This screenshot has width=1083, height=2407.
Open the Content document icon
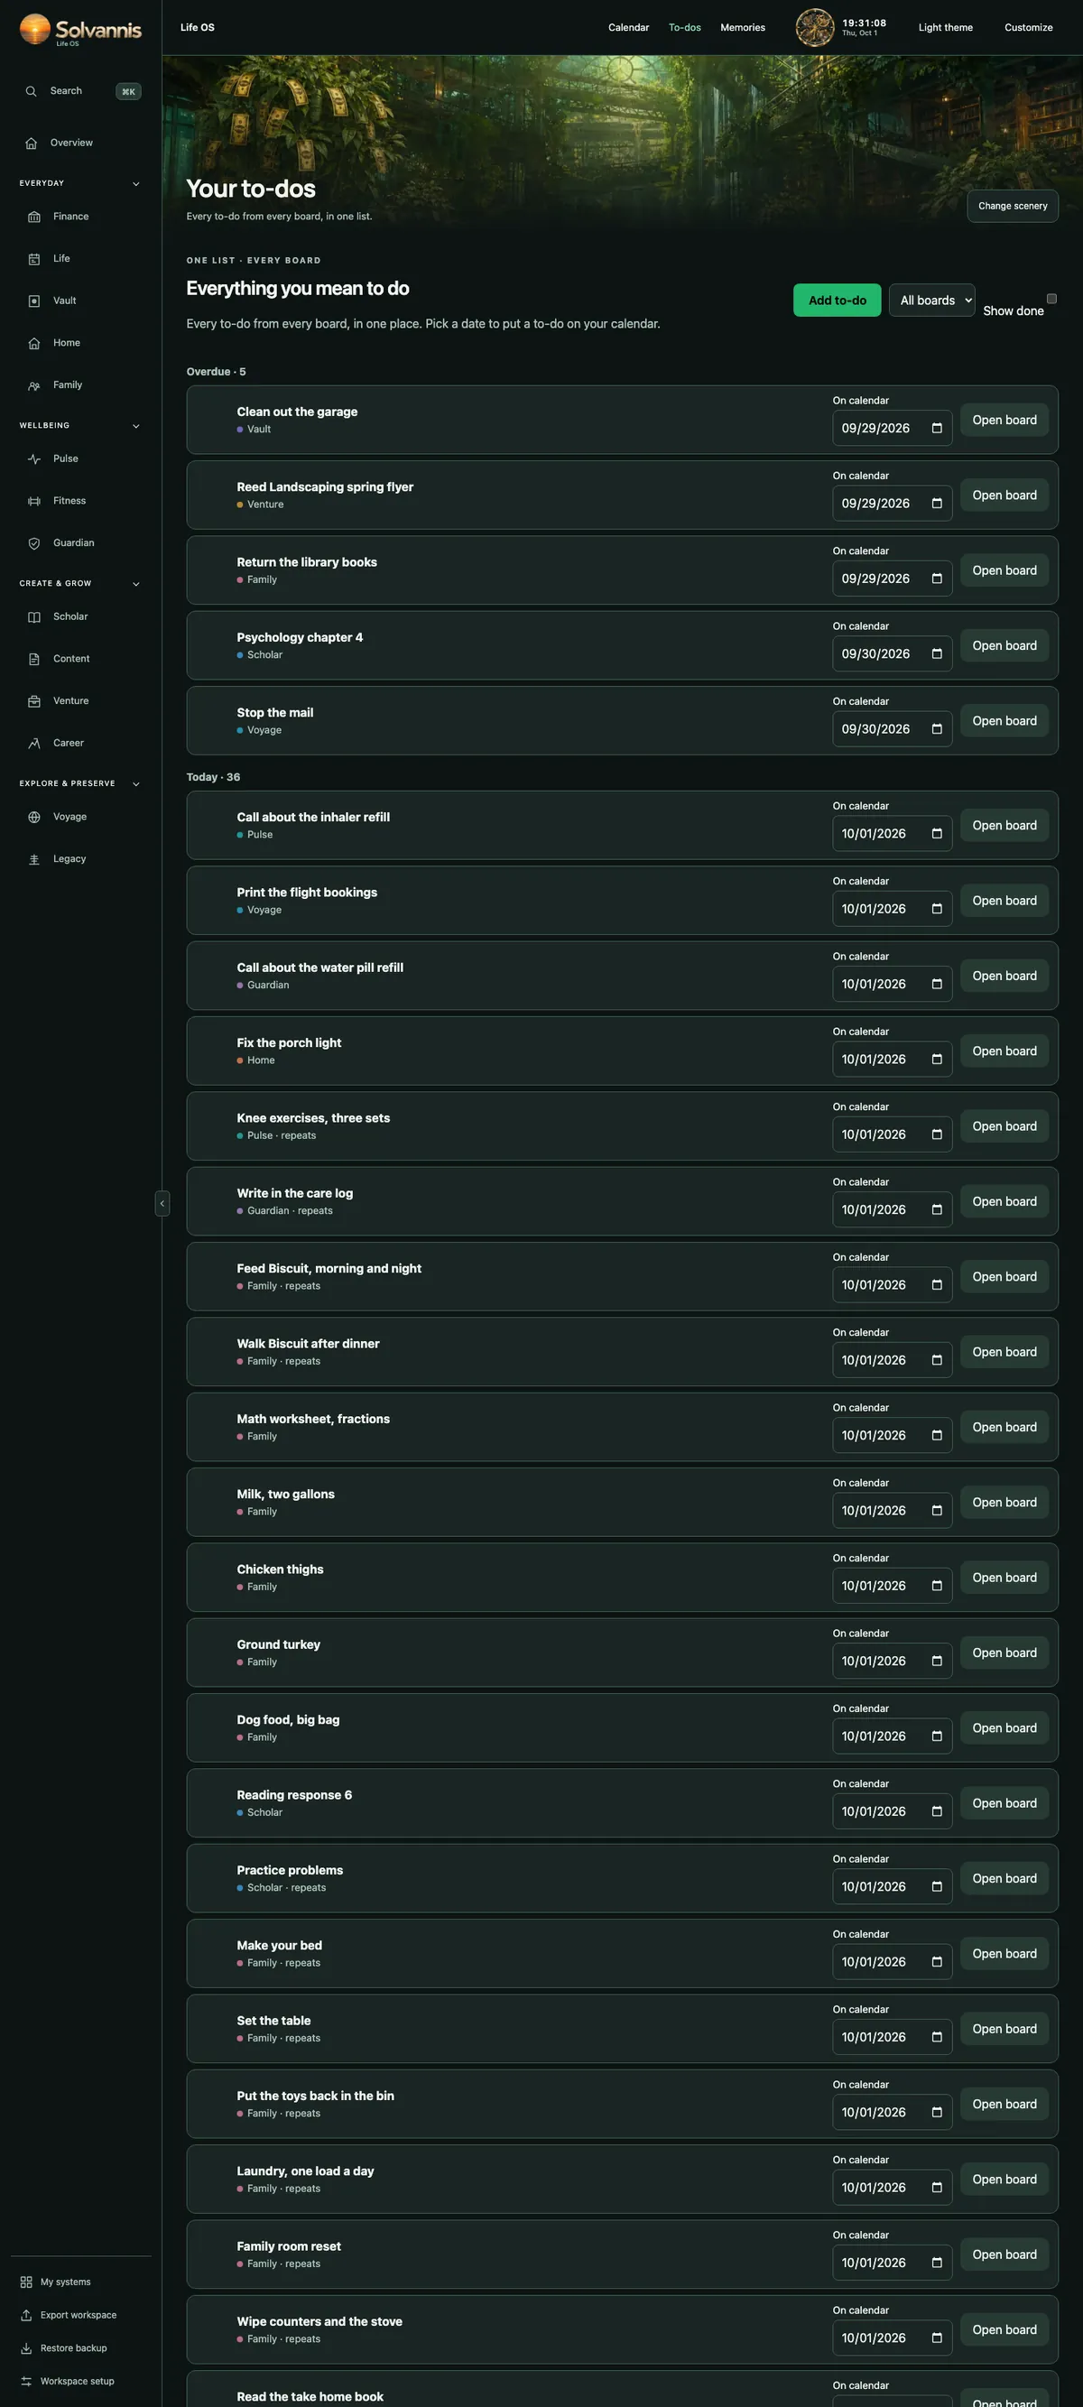[34, 659]
